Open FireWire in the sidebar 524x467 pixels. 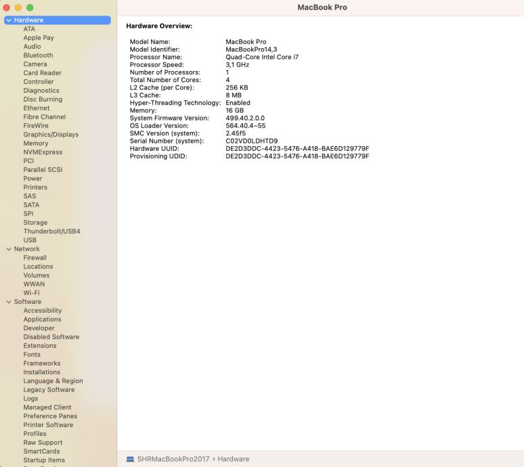click(36, 126)
